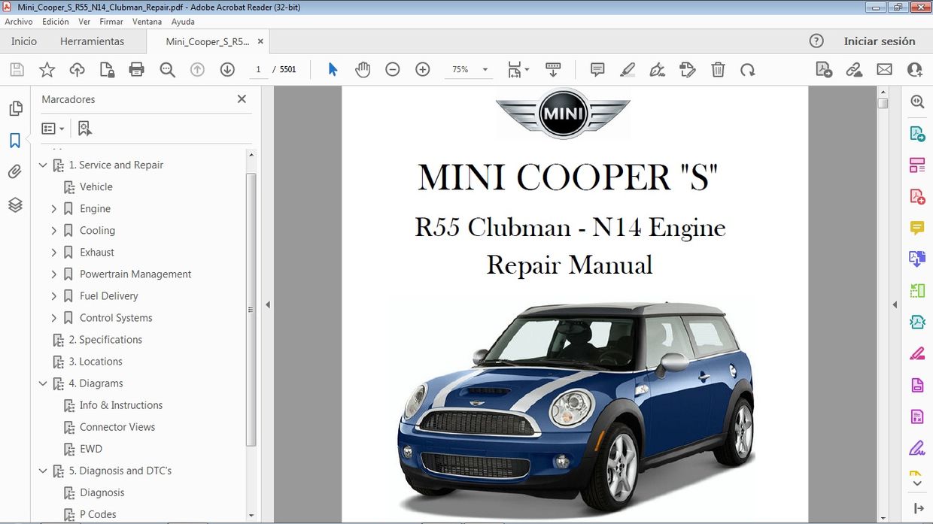Close the Marcadores panel

[x=242, y=98]
